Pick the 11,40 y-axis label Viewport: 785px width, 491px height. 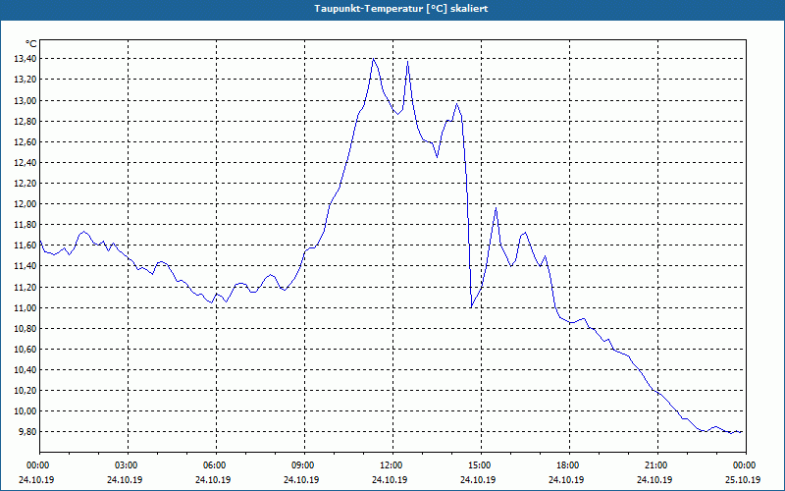click(x=26, y=266)
